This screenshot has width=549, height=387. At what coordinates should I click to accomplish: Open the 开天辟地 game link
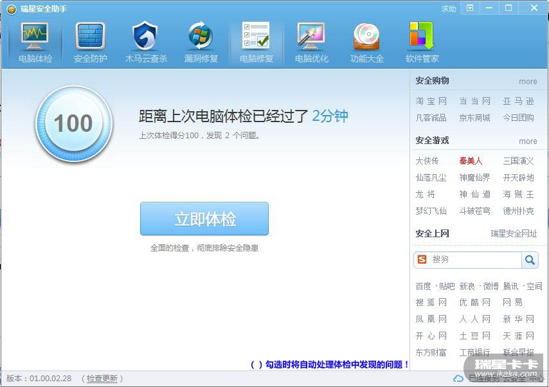click(x=519, y=178)
